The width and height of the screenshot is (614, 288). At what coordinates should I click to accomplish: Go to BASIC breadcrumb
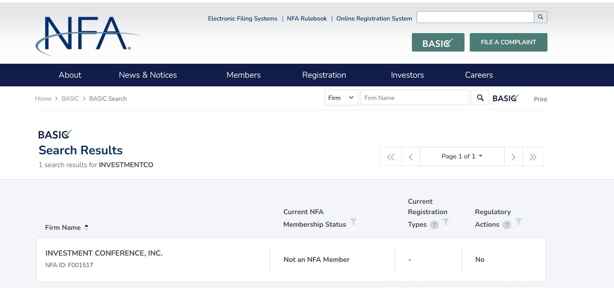coord(70,99)
